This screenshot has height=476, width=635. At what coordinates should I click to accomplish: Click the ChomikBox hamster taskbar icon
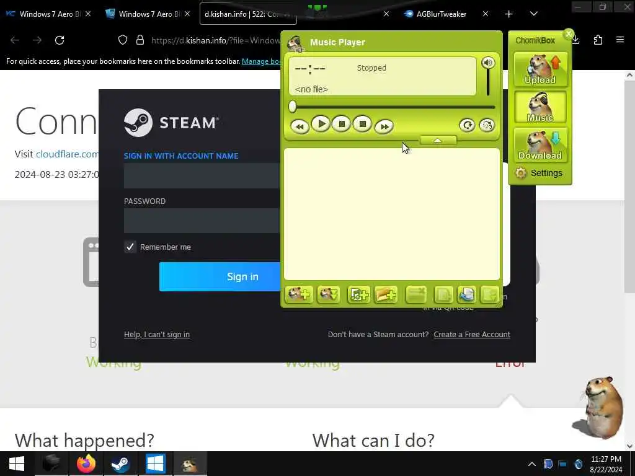pyautogui.click(x=190, y=464)
